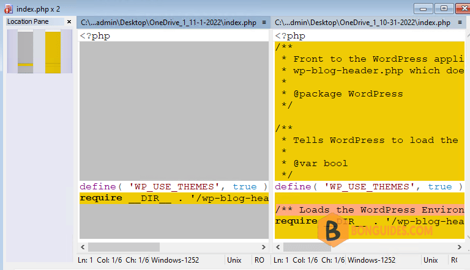
Task: Click the left status bar 'Windows-1252' encoding
Action: [175, 260]
